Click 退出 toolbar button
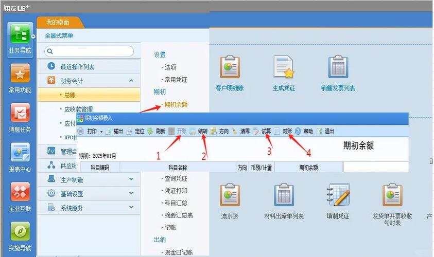The width and height of the screenshot is (434, 257). [325, 131]
